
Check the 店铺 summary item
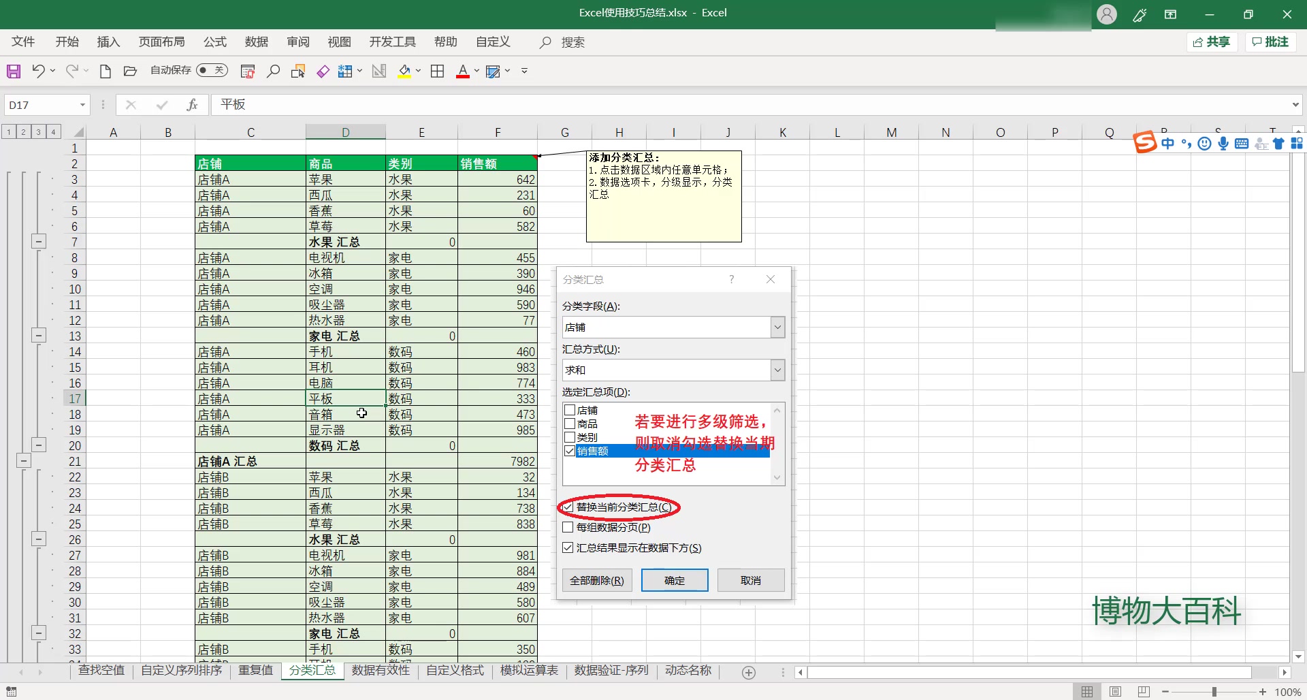[570, 411]
